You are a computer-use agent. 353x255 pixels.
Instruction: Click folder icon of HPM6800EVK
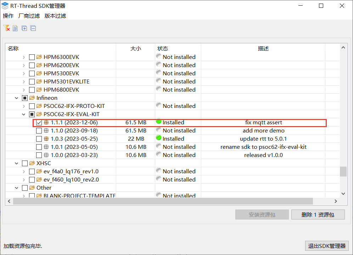(x=39, y=89)
